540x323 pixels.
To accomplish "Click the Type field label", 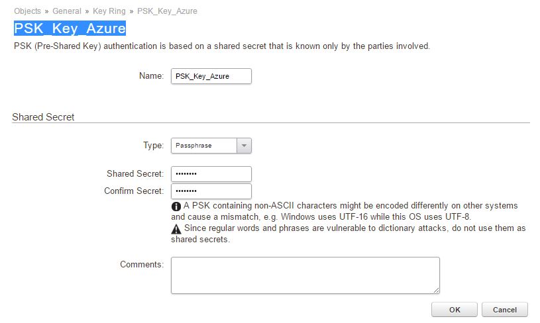I will click(153, 146).
